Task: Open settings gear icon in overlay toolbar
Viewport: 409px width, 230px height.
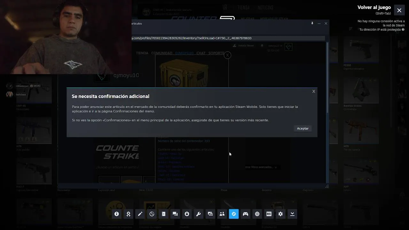Action: pos(281,214)
